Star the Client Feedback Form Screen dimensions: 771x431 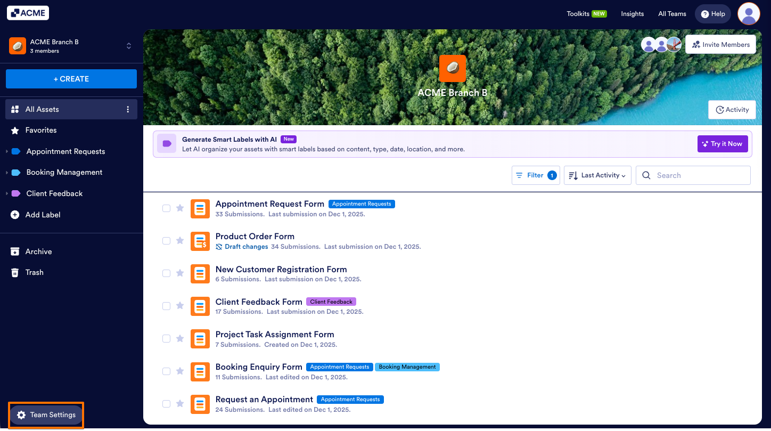click(180, 306)
